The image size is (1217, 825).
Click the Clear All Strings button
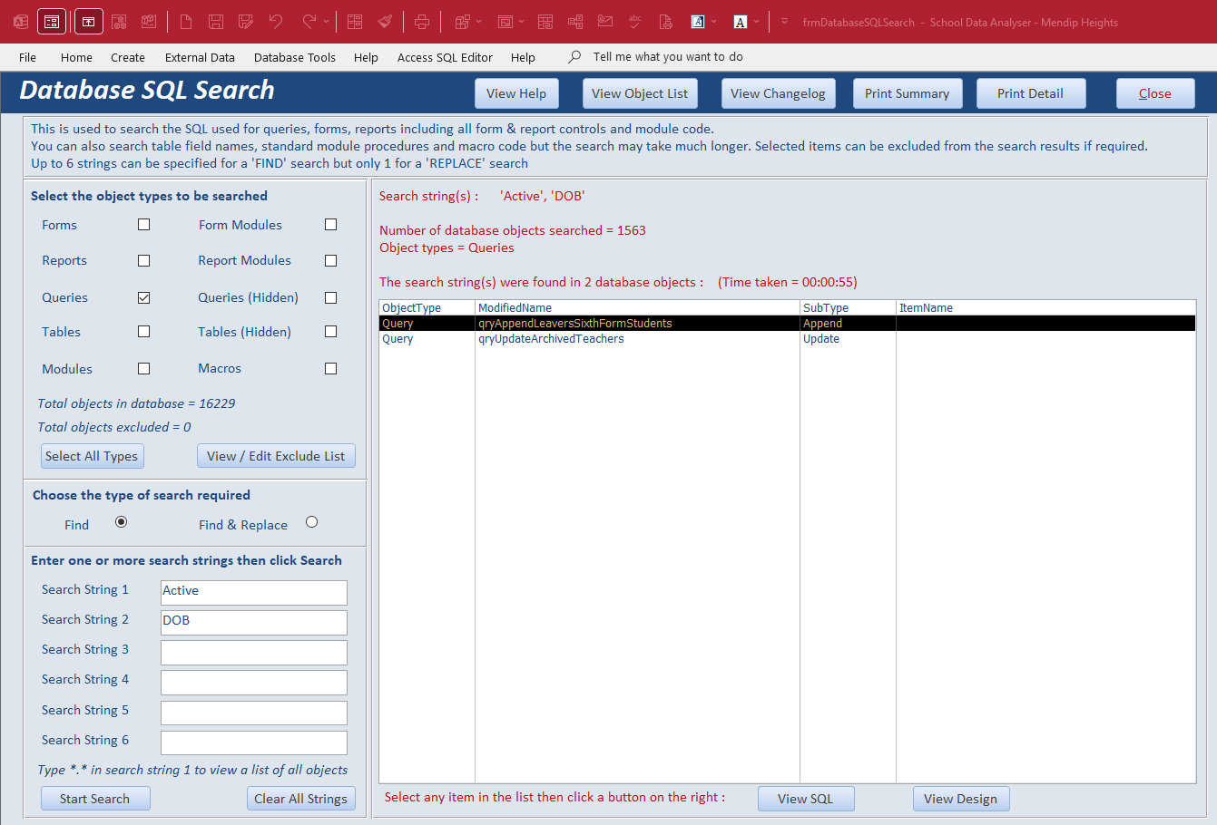click(301, 799)
